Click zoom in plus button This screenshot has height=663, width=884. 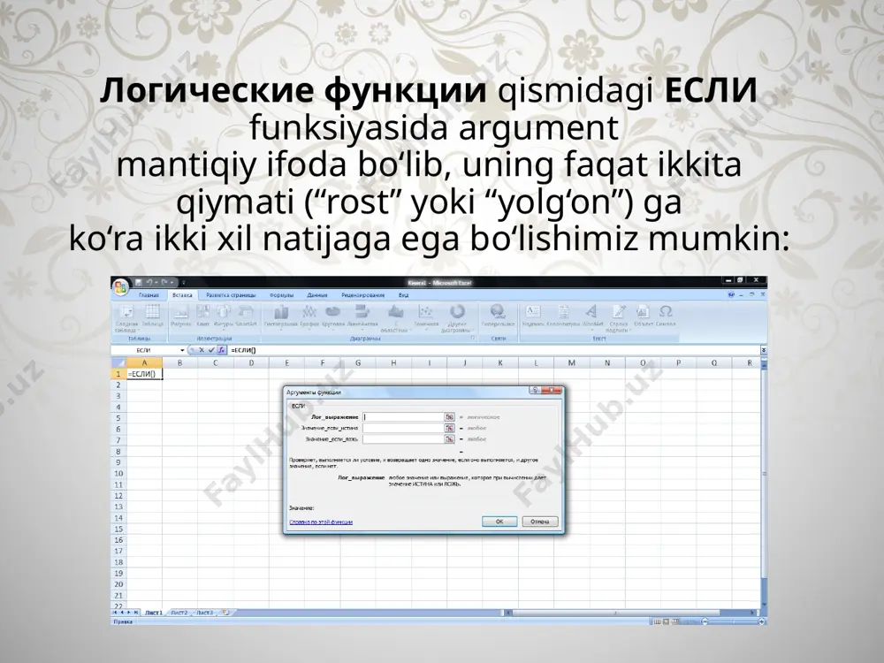[762, 621]
